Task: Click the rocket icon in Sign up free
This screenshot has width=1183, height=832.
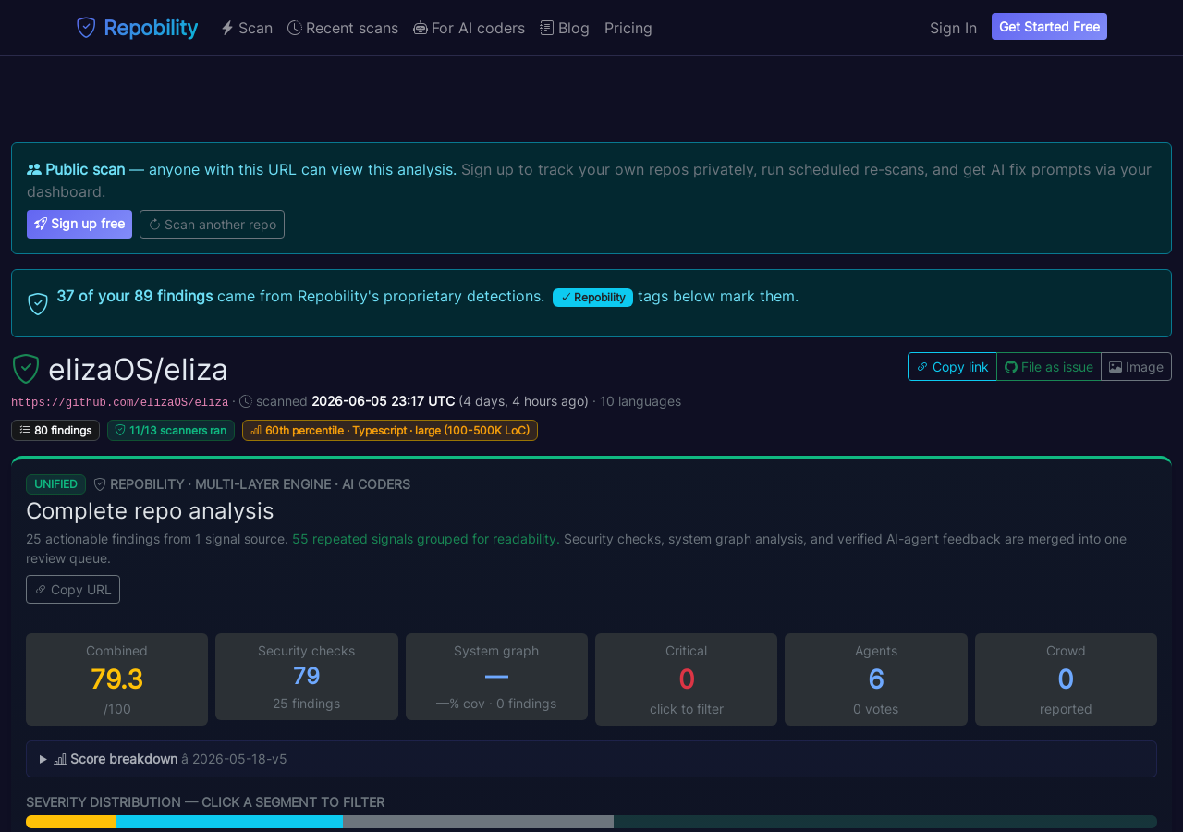Action: pyautogui.click(x=41, y=224)
